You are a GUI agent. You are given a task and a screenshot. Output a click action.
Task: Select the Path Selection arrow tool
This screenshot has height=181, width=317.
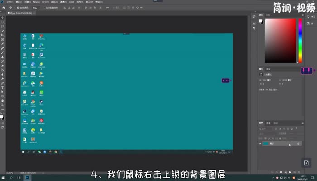[x=2, y=92]
